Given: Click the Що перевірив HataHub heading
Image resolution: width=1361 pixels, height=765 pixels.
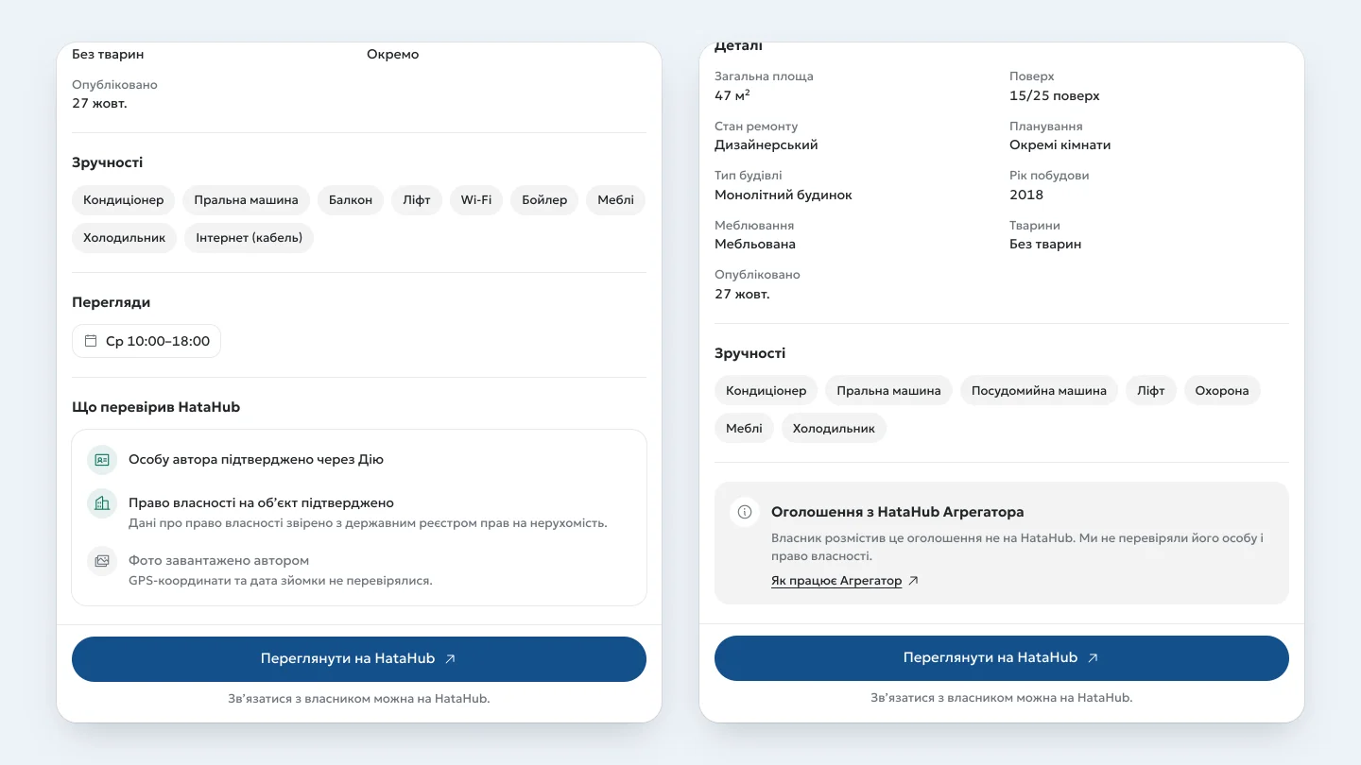Looking at the screenshot, I should coord(156,407).
